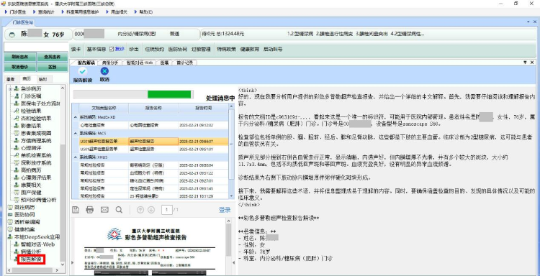Open 健康档案 in the records tree
This screenshot has width=540, height=276.
click(24, 229)
